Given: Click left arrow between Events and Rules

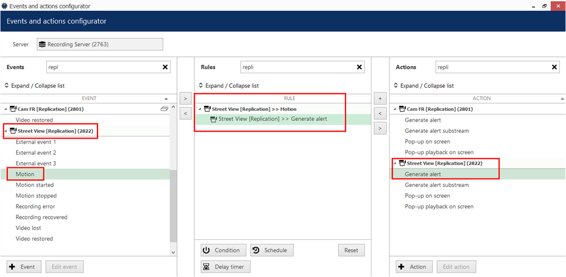Looking at the screenshot, I should tap(185, 114).
